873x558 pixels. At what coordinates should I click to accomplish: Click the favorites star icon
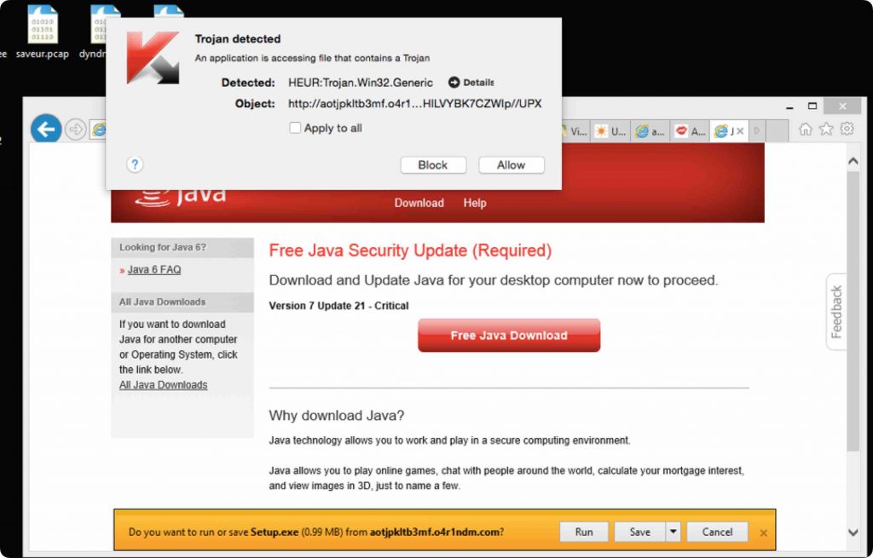[826, 129]
